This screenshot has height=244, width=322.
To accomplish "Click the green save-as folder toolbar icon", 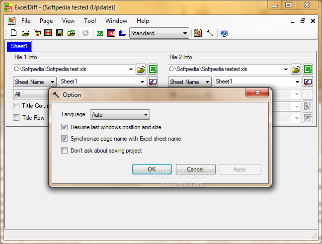I will [x=71, y=33].
